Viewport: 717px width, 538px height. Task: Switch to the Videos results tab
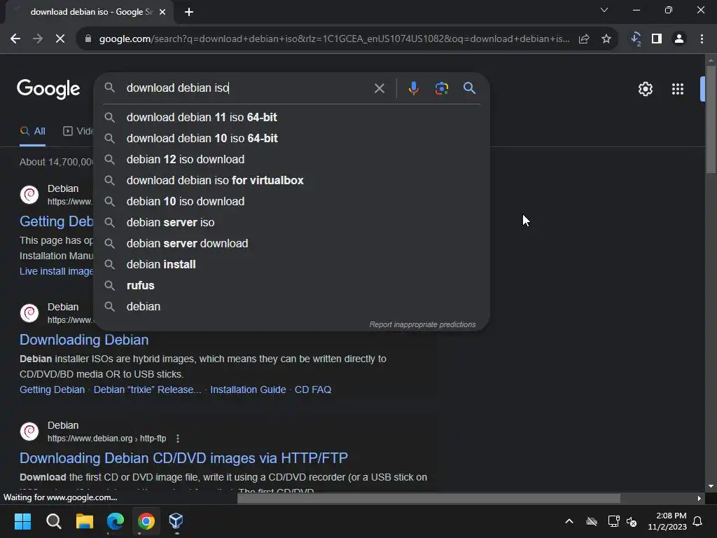[78, 131]
